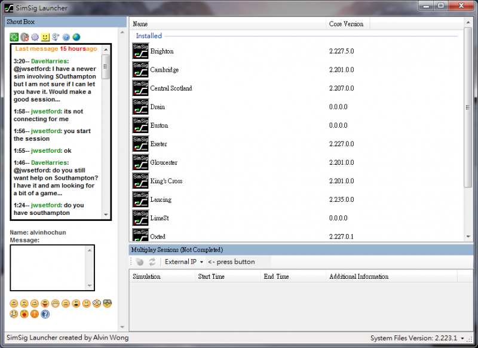Select the Gloucester simulation row
This screenshot has height=348, width=478.
(x=297, y=162)
